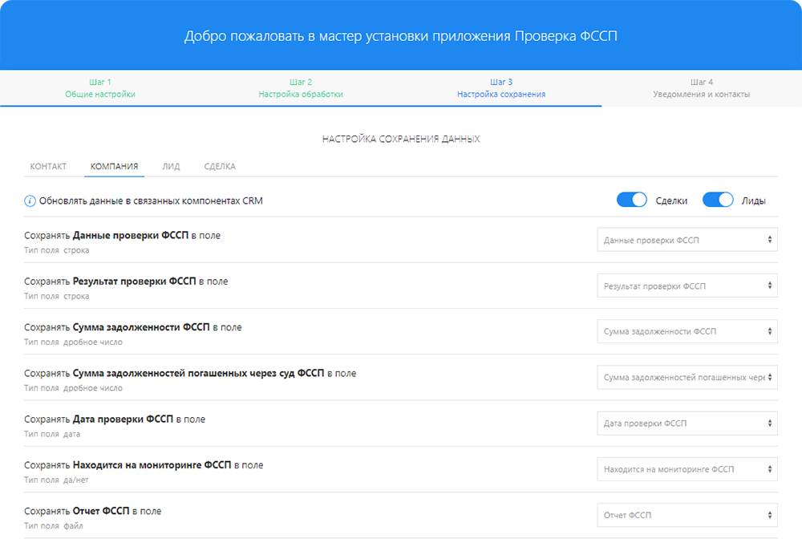The height and width of the screenshot is (543, 802).
Task: Open the Данные проверки ФССП dropdown
Action: 687,240
